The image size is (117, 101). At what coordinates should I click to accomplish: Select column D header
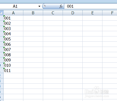click(x=73, y=13)
